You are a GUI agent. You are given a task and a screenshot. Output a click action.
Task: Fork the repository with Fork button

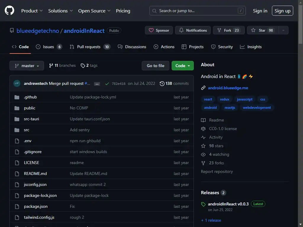(229, 30)
